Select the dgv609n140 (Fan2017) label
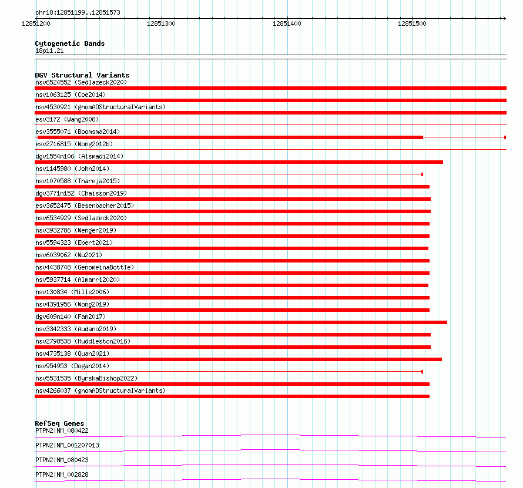The height and width of the screenshot is (488, 523). 71,317
